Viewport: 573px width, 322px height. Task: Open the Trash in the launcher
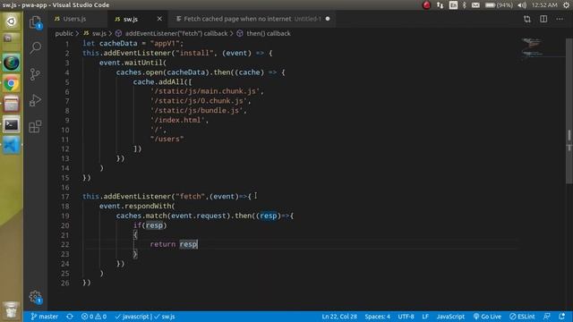coord(11,310)
